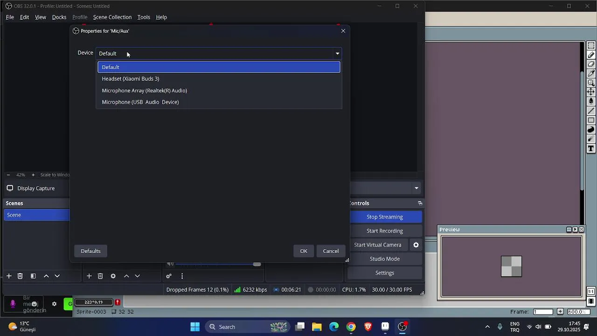The height and width of the screenshot is (336, 597).
Task: Select the Eyedropper tool in the sprite editor
Action: (591, 74)
